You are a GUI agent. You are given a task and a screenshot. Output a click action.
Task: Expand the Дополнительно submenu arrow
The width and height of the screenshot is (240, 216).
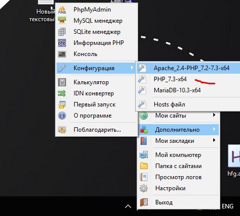pos(214,129)
